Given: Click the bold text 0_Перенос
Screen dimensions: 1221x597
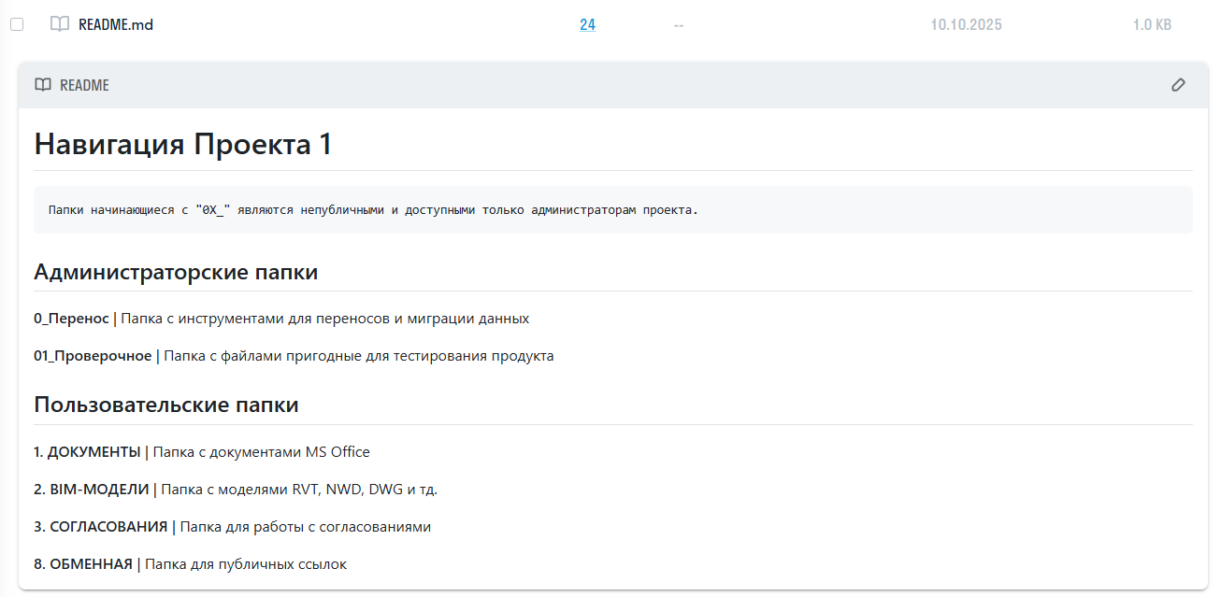Looking at the screenshot, I should pyautogui.click(x=71, y=319).
